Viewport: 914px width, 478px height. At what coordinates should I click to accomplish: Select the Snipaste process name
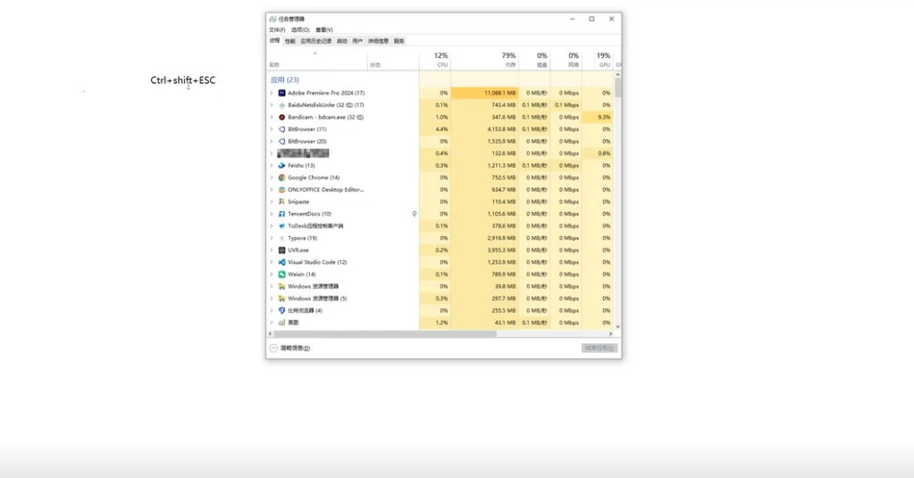[x=298, y=202]
